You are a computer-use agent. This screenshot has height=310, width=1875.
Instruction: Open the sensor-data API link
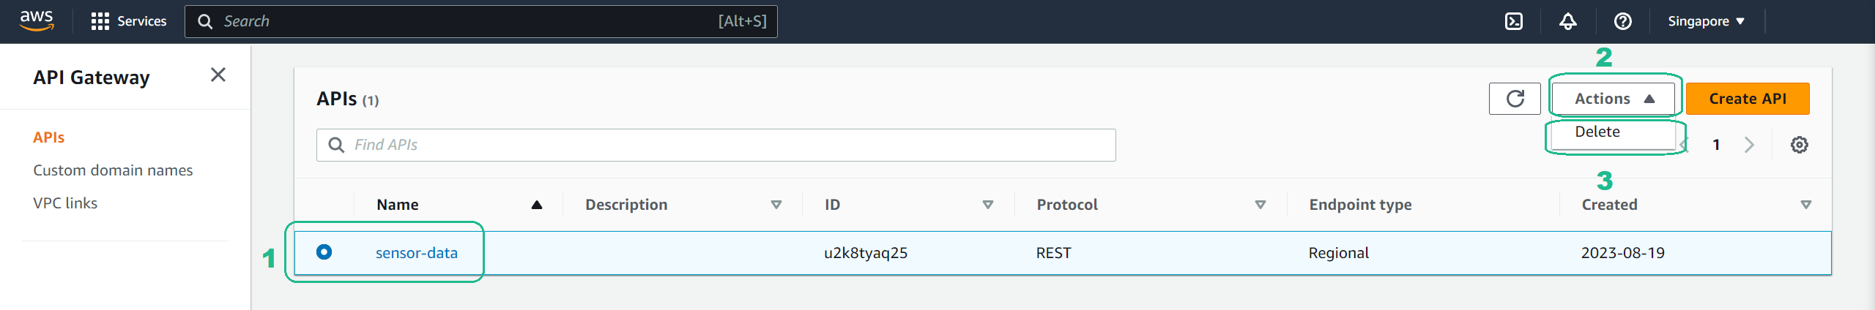[x=417, y=253]
